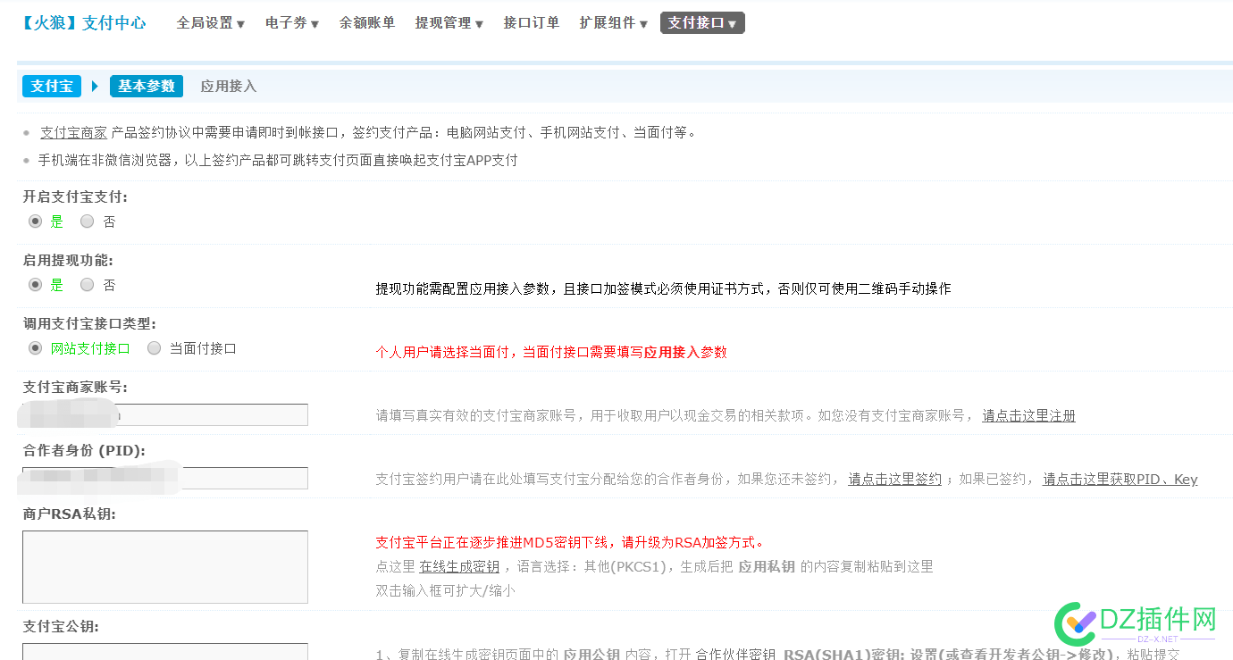
Task: Click the 手机端在非微信浏览器 tip line
Action: (278, 160)
